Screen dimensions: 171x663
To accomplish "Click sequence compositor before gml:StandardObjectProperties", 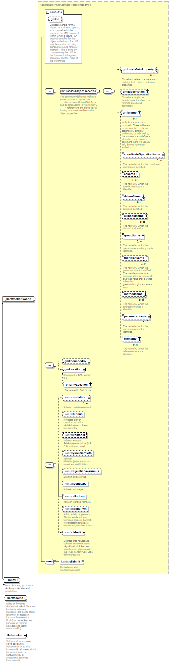I will [x=49, y=91].
